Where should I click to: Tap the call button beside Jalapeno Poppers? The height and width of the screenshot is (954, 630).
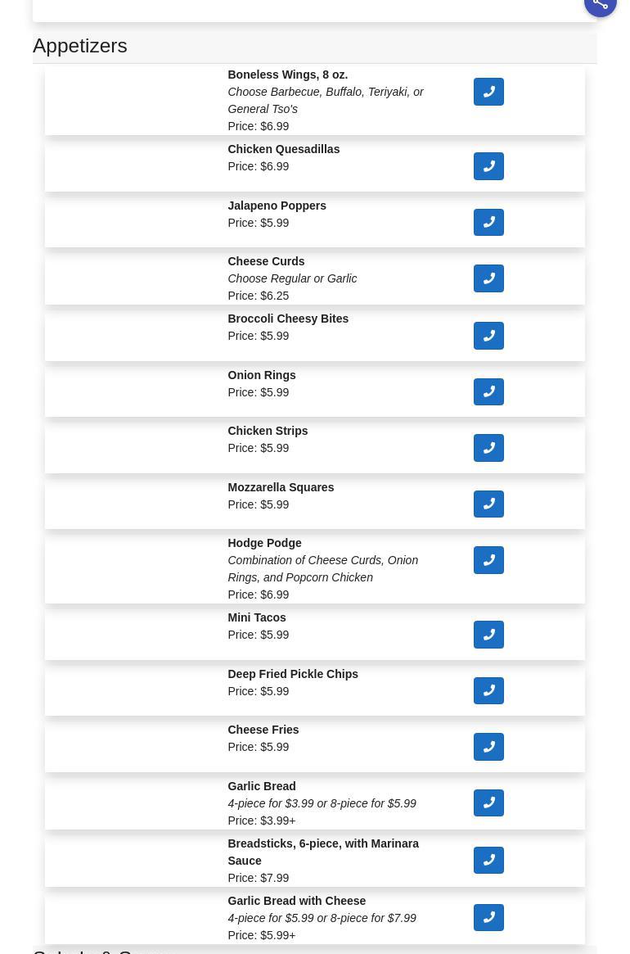pos(488,223)
